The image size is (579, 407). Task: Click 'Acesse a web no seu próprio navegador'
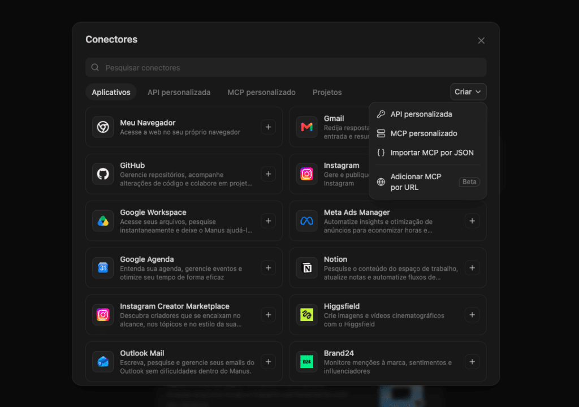[x=180, y=132]
